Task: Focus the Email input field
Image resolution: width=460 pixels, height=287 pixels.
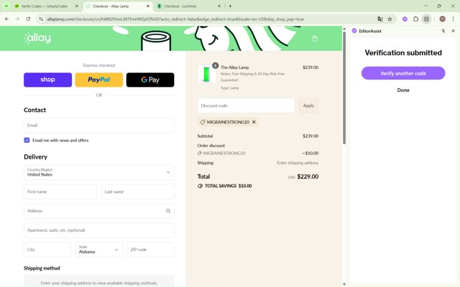Action: pyautogui.click(x=99, y=126)
